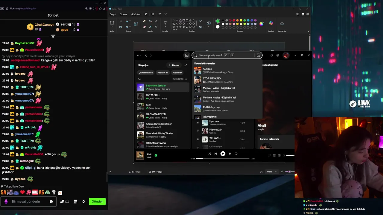Select secondary color circle in Paint
Viewport: 383px width, 215px height.
coord(218,27)
